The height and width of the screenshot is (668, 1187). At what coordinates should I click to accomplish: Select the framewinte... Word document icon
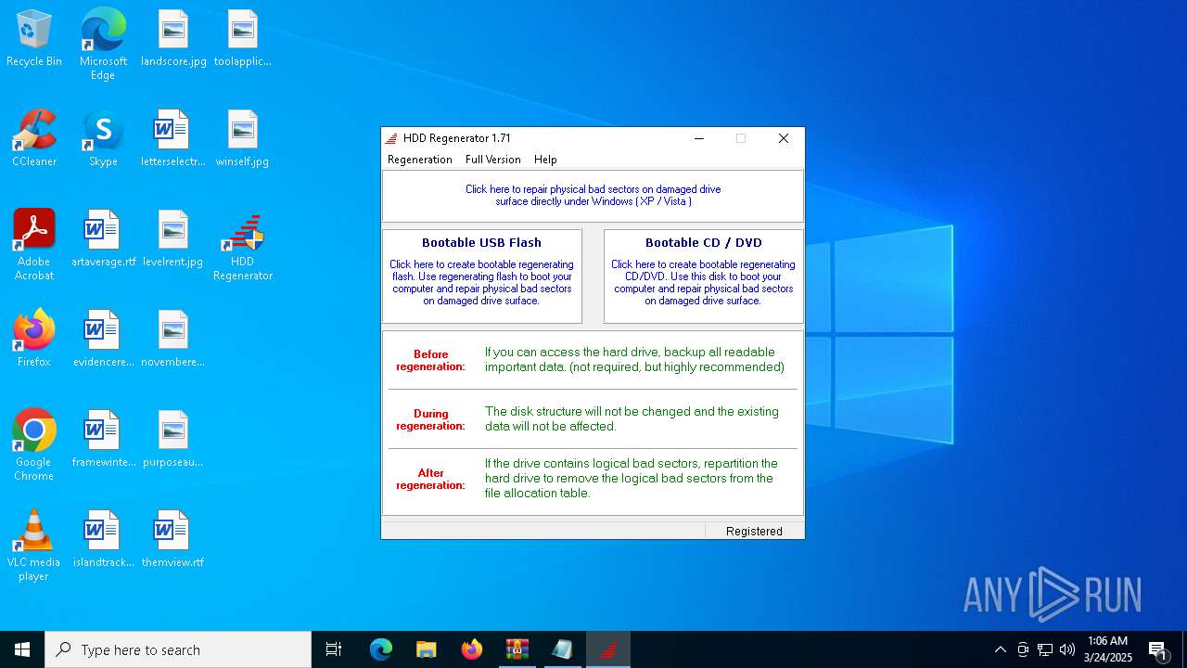103,440
